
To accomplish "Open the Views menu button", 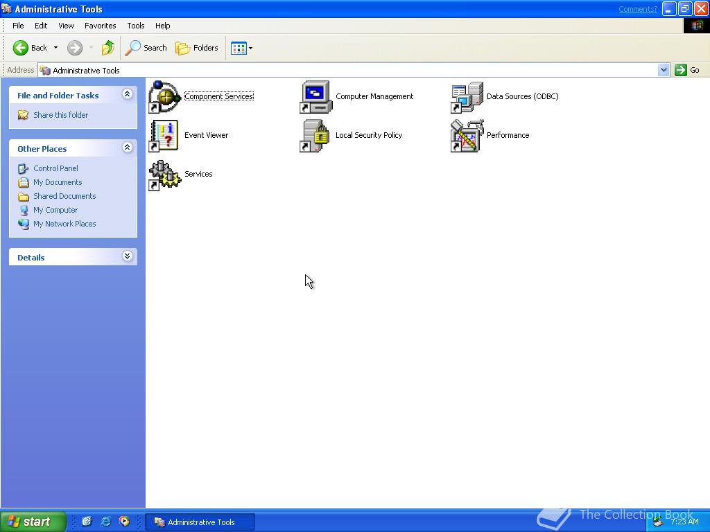I will click(241, 48).
